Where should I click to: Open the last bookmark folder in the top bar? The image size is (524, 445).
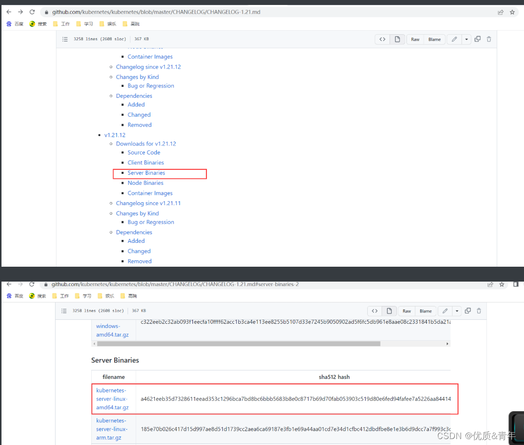tap(131, 24)
